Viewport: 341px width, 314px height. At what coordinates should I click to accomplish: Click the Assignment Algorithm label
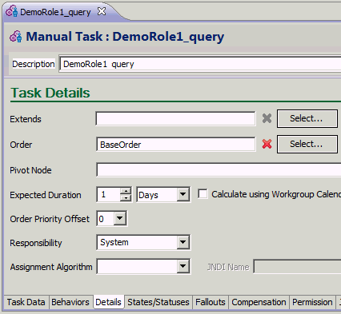pyautogui.click(x=51, y=267)
